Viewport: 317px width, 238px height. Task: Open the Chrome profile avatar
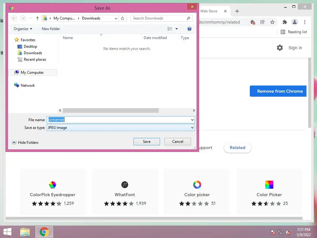pos(295,22)
